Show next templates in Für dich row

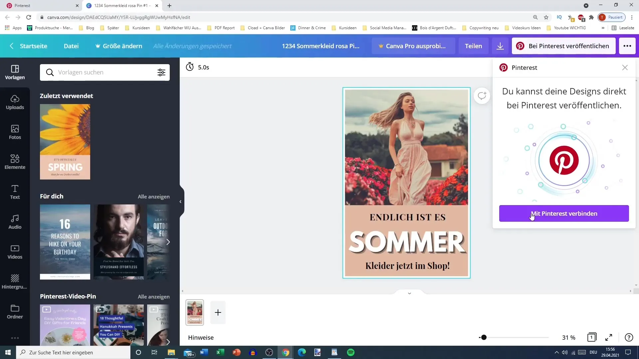click(x=168, y=242)
